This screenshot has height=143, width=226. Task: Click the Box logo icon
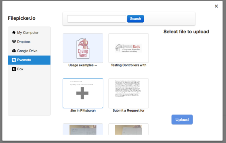pos(14,69)
